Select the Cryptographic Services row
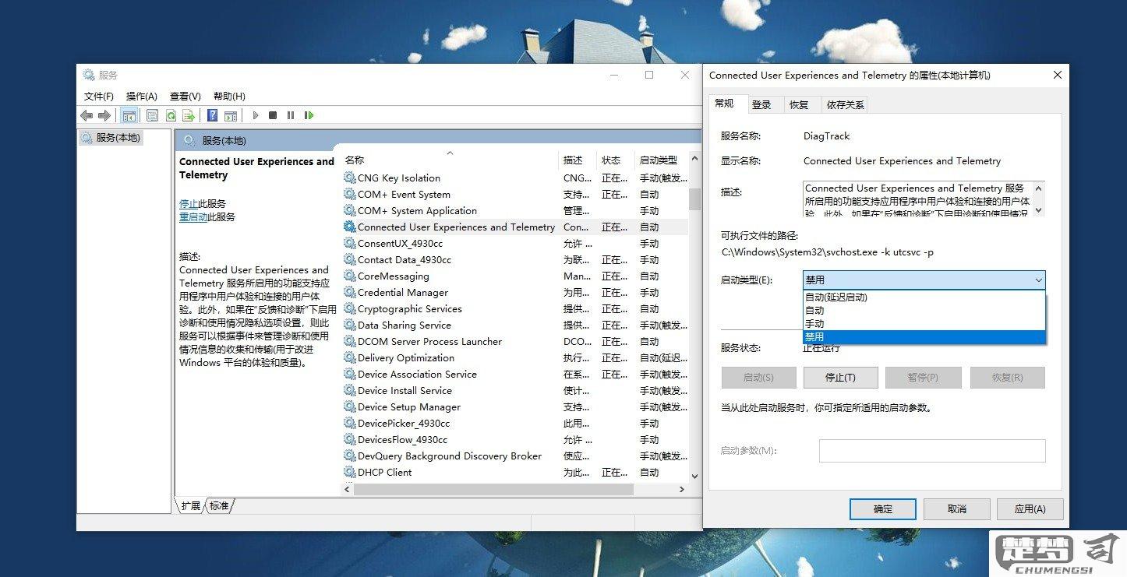 514,308
